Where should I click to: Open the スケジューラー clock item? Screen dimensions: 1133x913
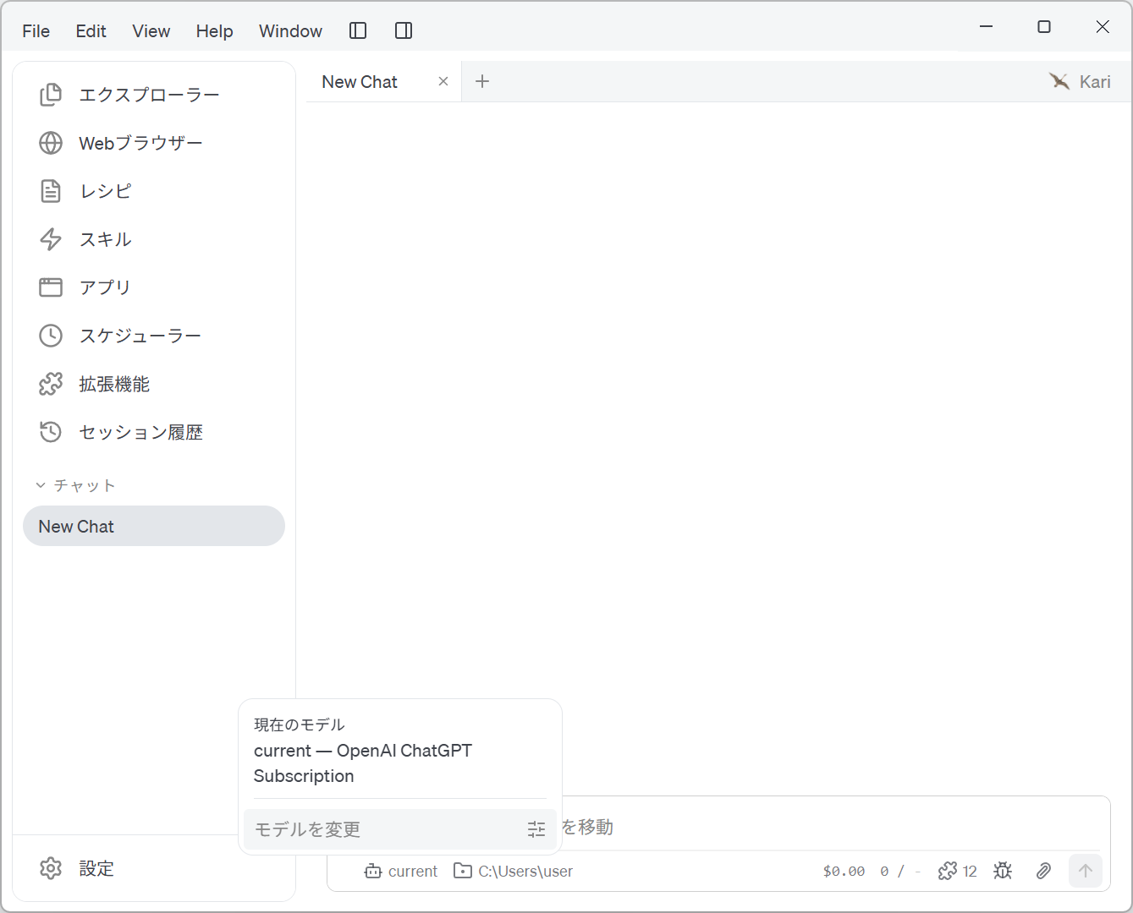coord(154,336)
